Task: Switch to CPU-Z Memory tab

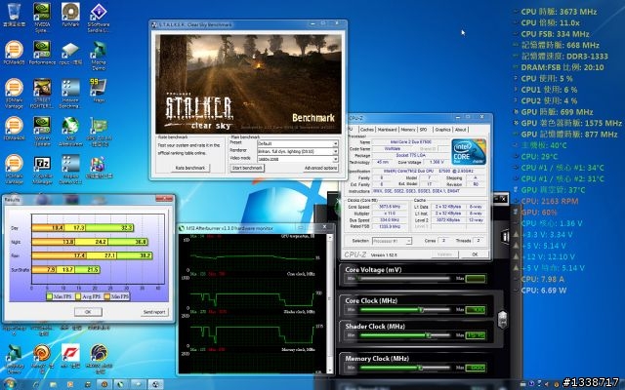Action: 408,130
